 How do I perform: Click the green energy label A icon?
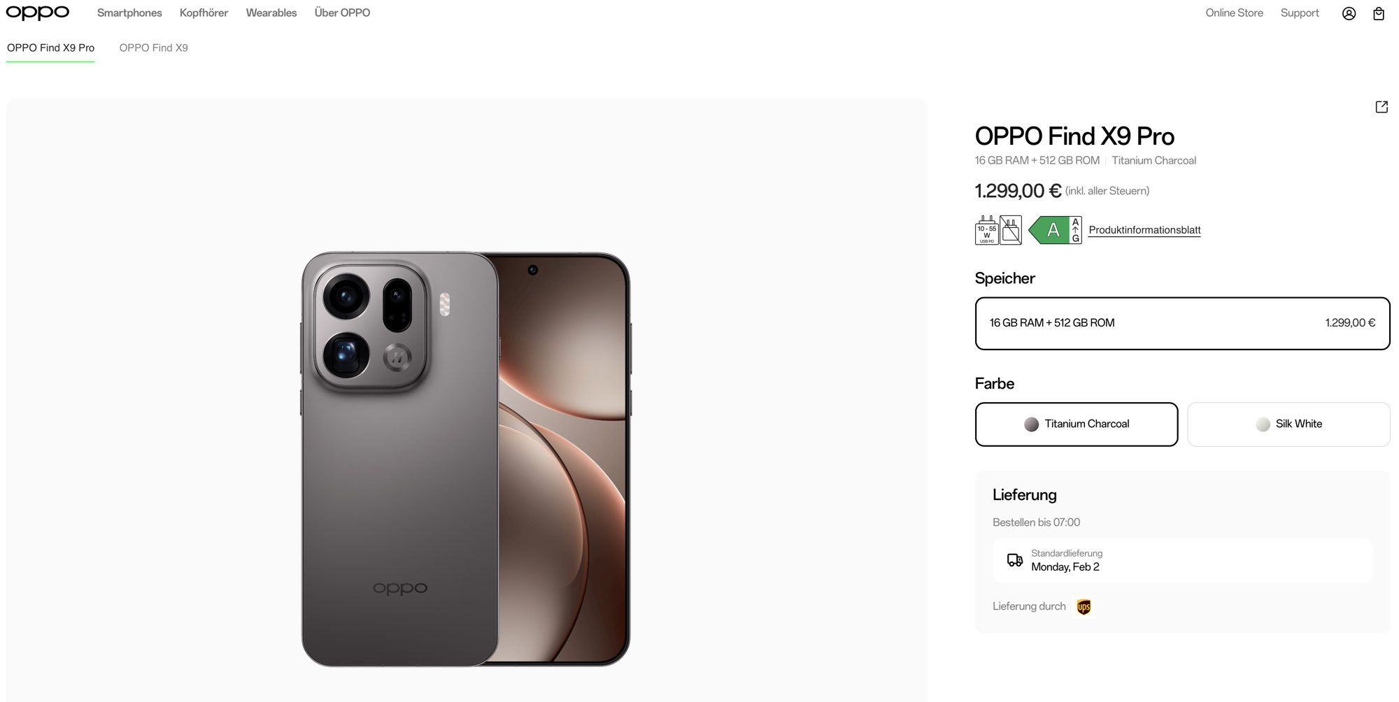(x=1055, y=230)
